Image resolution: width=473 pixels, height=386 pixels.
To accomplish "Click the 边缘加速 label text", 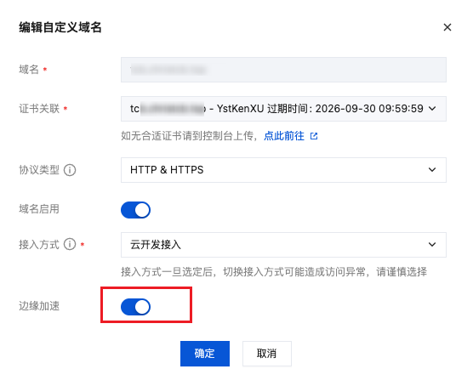I will [x=39, y=306].
